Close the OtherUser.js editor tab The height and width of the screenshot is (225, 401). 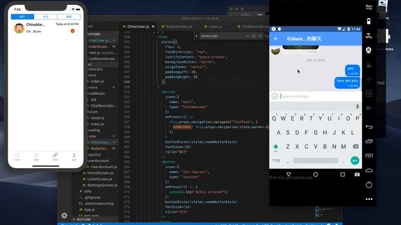(x=153, y=26)
